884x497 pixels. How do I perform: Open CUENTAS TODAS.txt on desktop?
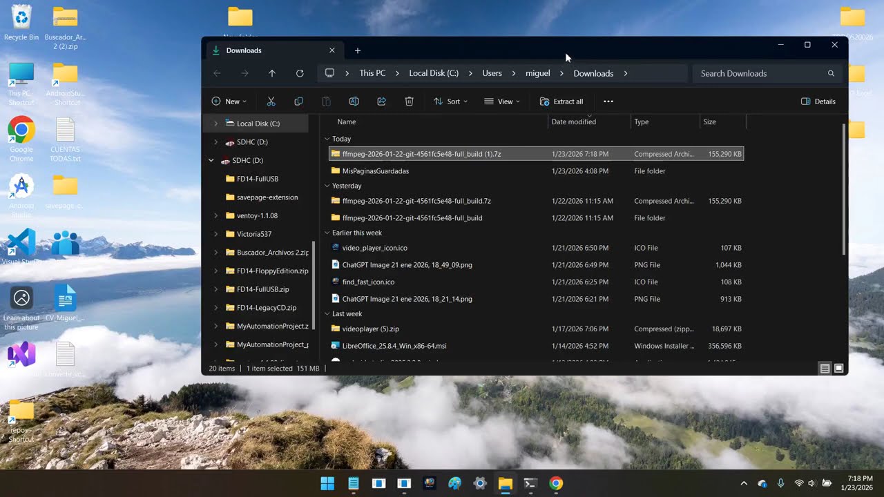65,139
